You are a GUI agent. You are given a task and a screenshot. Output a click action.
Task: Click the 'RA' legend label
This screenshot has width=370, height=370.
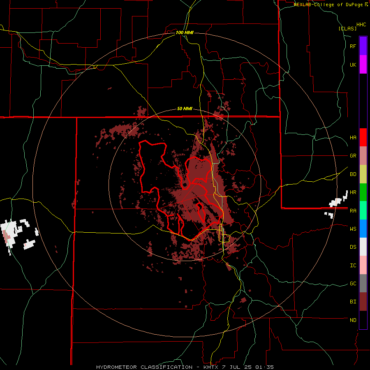[353, 211]
